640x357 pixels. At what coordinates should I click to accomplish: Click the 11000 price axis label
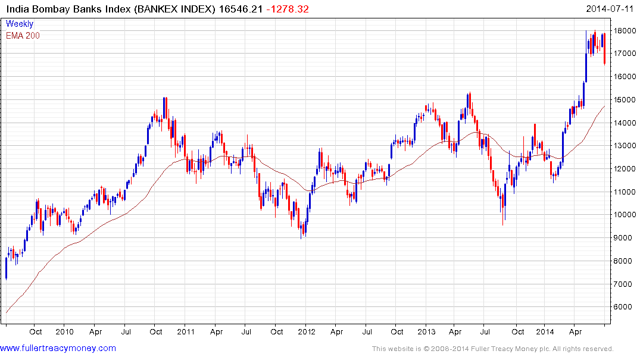pos(625,192)
